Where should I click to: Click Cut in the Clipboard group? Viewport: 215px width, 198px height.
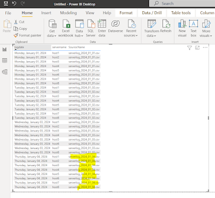[19, 22]
